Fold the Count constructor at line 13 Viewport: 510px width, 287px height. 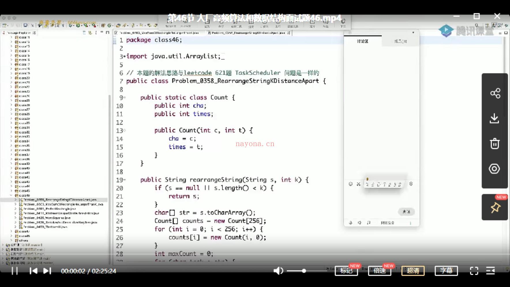pos(125,131)
